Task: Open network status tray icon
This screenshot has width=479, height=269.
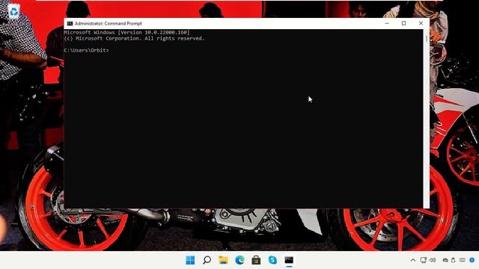Action: 424,260
